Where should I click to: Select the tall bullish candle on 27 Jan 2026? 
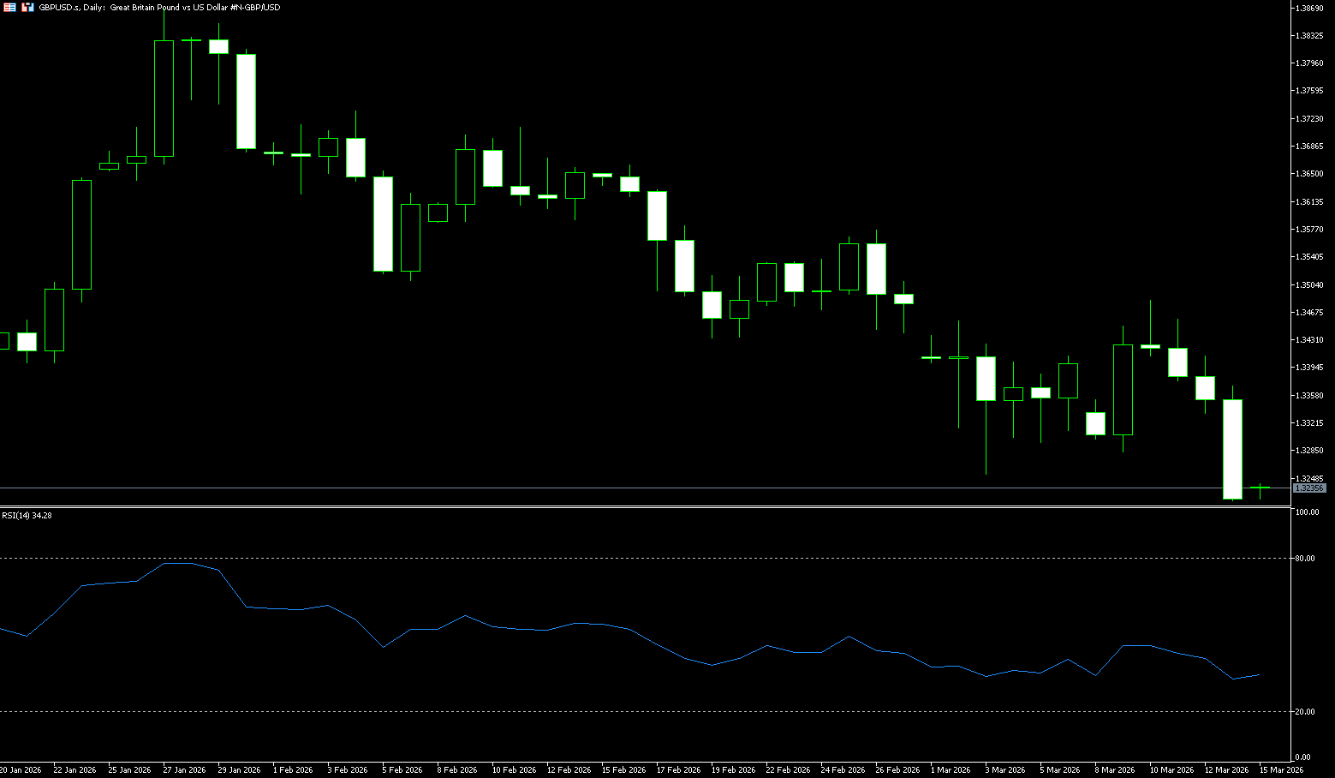coord(164,99)
